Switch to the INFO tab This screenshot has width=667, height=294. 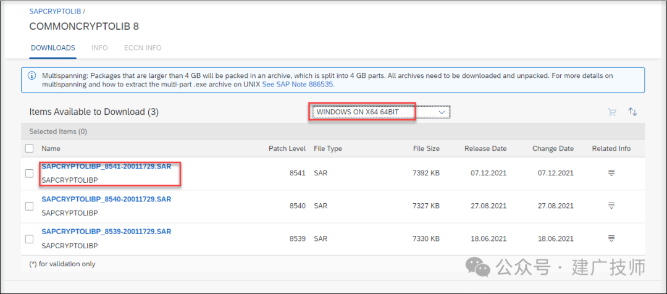click(99, 48)
